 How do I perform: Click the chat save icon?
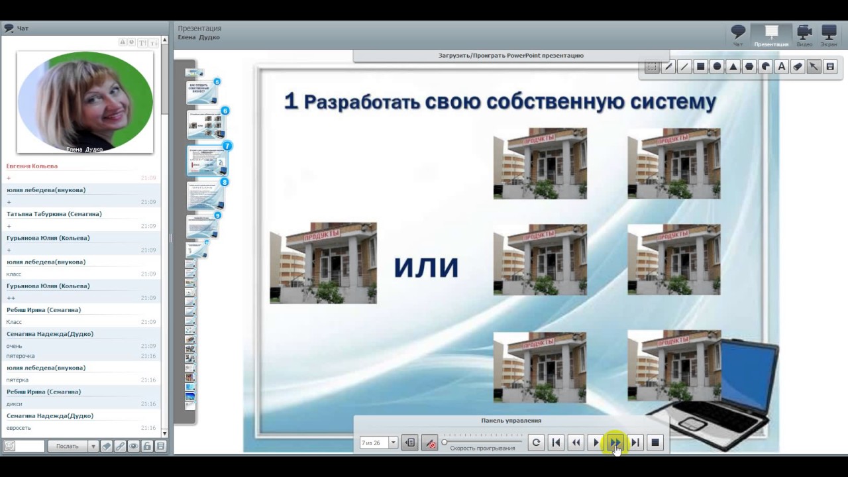tap(160, 447)
